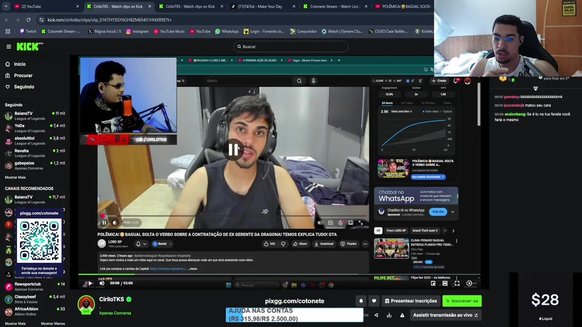Click the green Kick logo

(30, 46)
